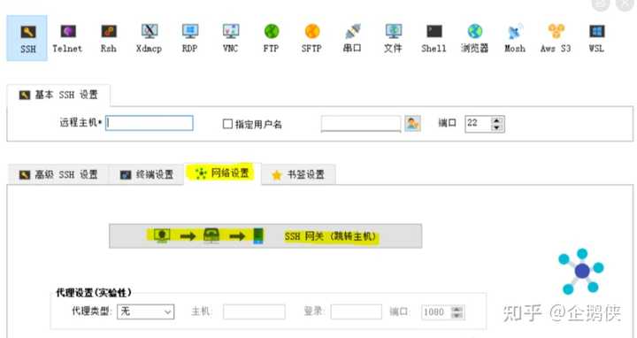The image size is (637, 338).
Task: Select the Shell session type
Action: click(434, 38)
